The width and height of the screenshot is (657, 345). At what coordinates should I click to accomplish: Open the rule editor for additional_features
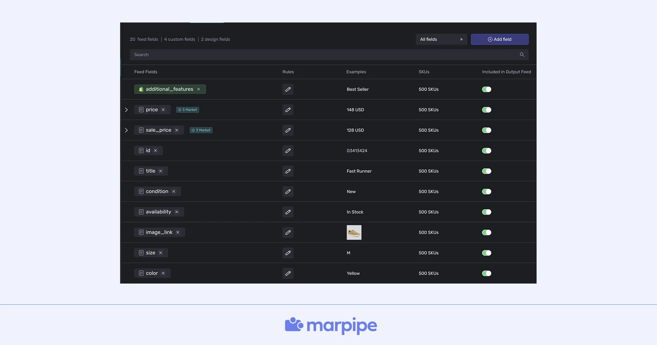288,89
